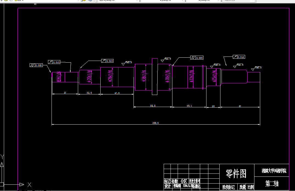The image size is (295, 191).
Task: Select the φ14H7/f6 diameter label
Action: 59,77
